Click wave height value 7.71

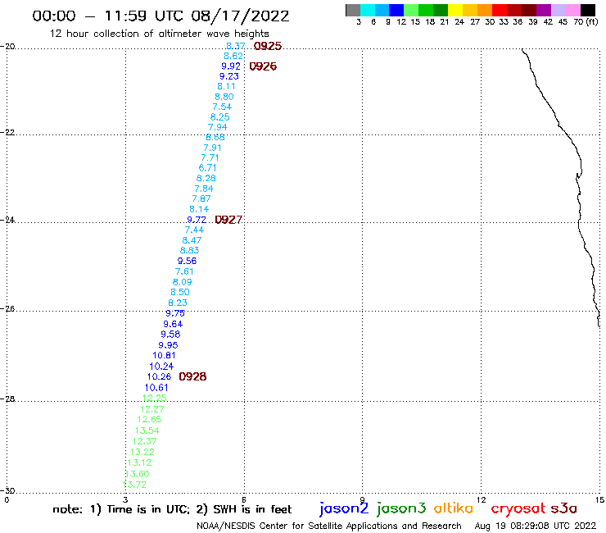click(x=210, y=158)
